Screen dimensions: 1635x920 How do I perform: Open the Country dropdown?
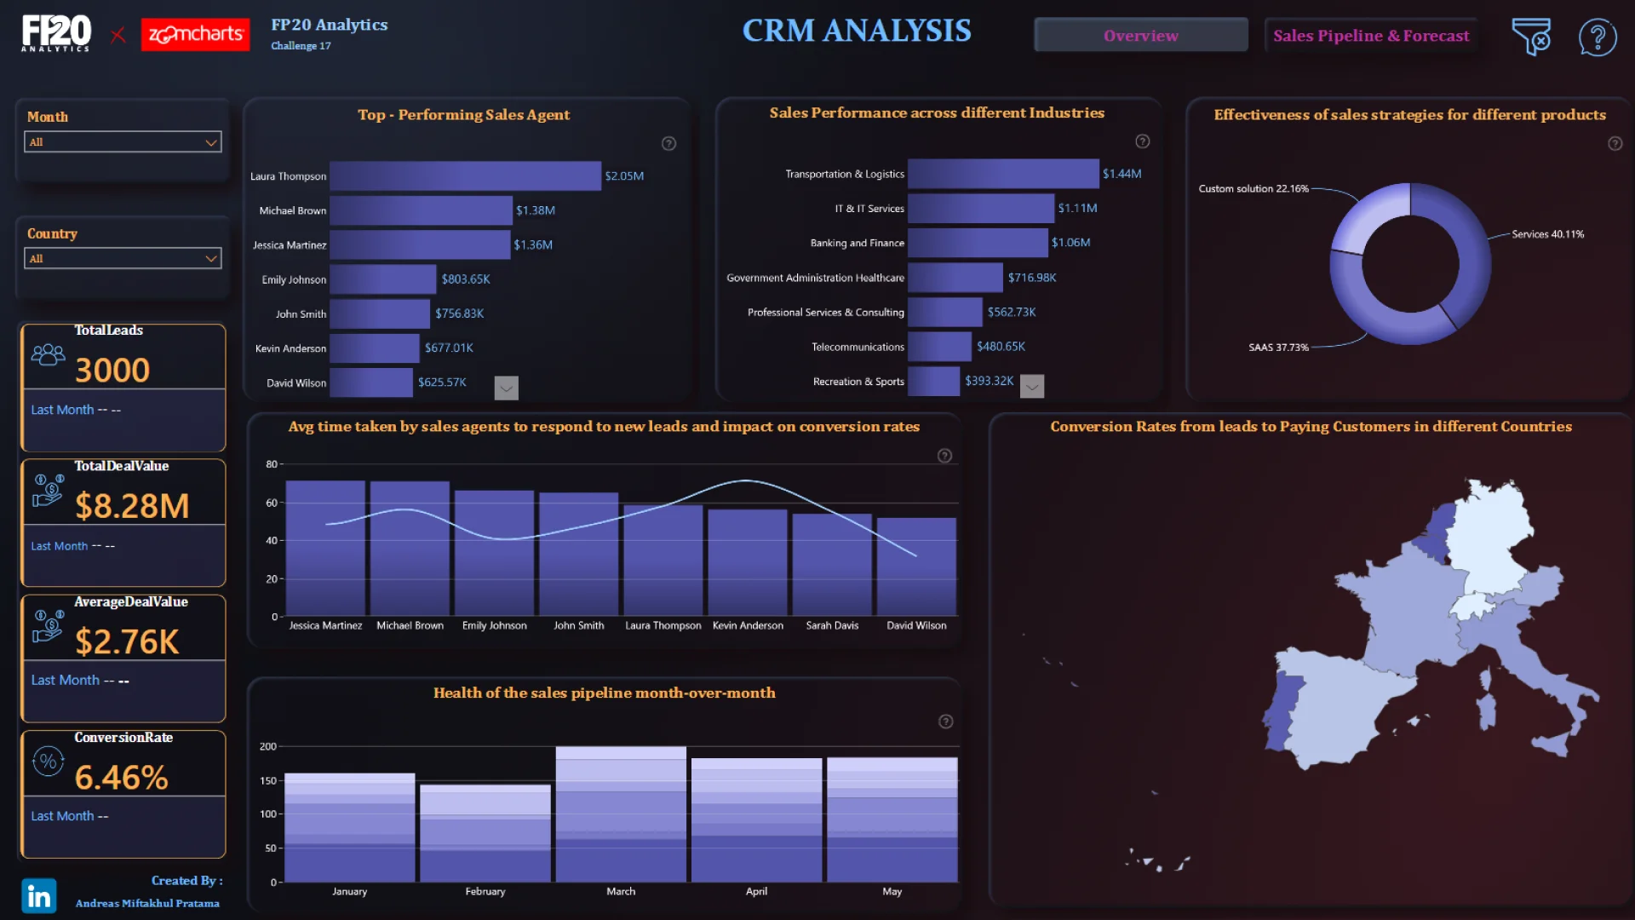pos(123,258)
